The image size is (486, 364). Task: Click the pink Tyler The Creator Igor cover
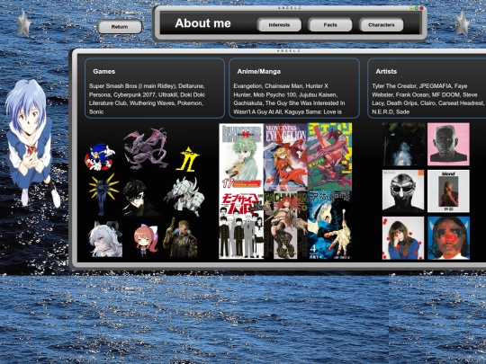tap(448, 144)
